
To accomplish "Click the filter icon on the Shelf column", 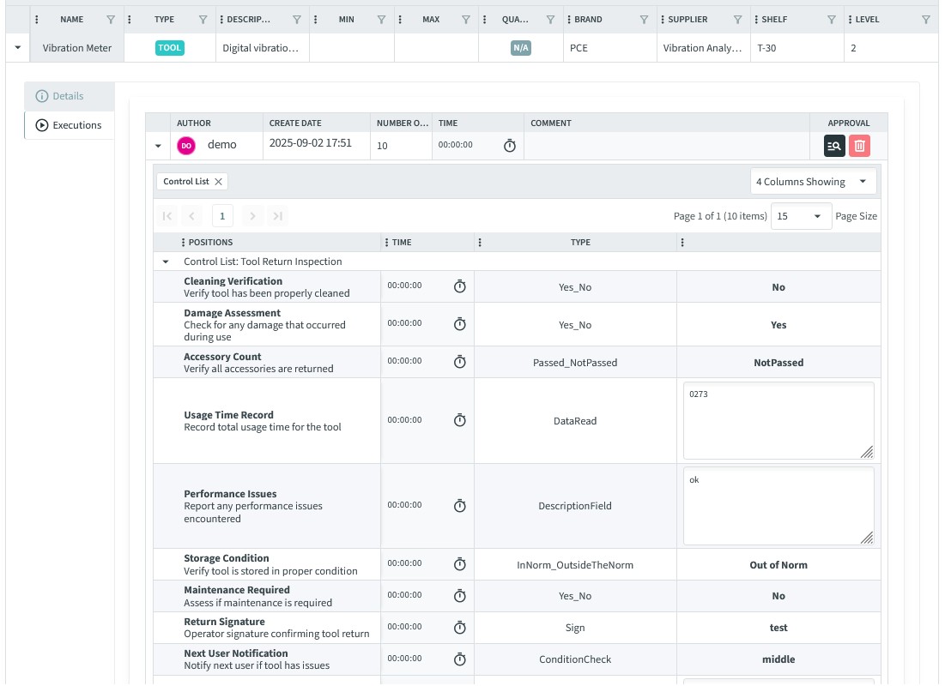I will coord(831,20).
